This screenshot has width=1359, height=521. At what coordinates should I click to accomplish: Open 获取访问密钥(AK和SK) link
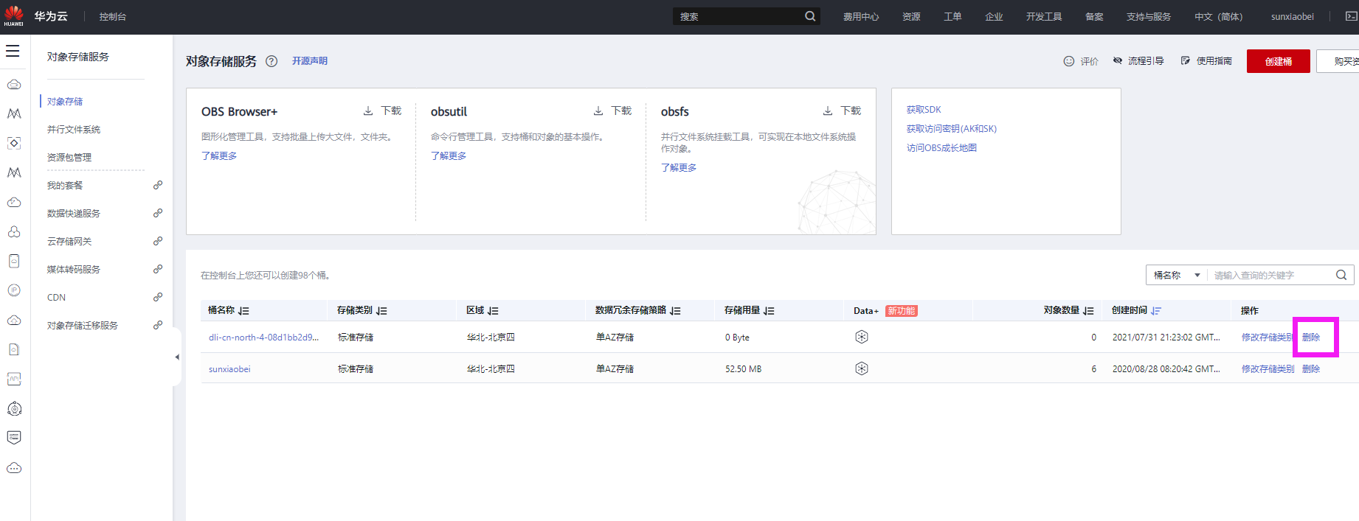(x=952, y=128)
